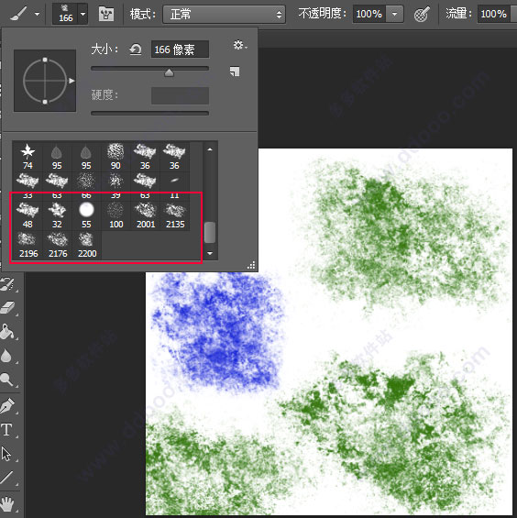The width and height of the screenshot is (517, 518).
Task: Select the Path Selection arrow tool
Action: click(x=6, y=454)
